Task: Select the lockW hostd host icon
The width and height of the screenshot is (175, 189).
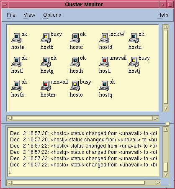Action: [x=104, y=38]
